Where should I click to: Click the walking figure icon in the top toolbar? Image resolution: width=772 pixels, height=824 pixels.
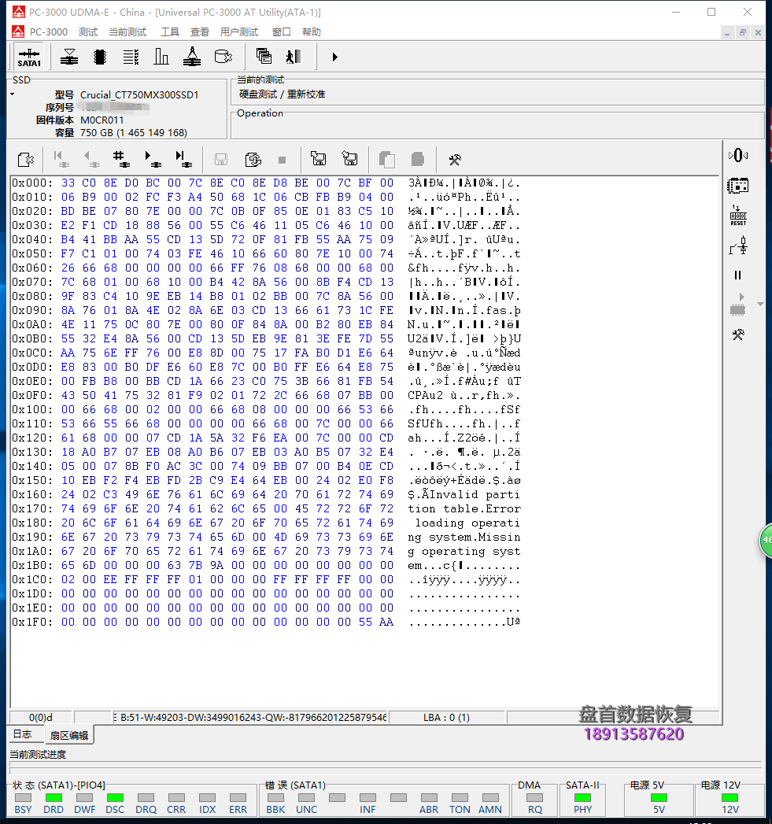[x=294, y=56]
